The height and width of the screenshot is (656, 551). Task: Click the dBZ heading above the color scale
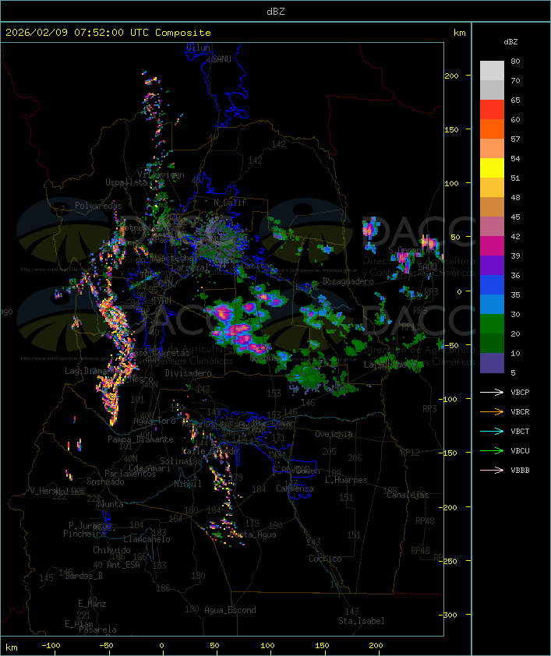[510, 42]
